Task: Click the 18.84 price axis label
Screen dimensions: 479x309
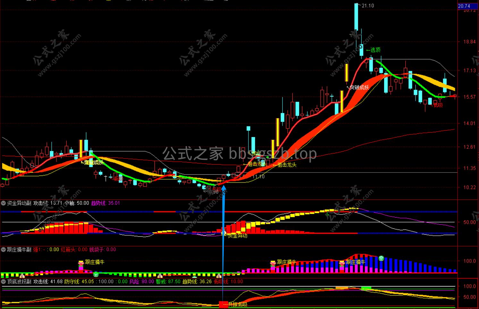Action: tap(469, 42)
